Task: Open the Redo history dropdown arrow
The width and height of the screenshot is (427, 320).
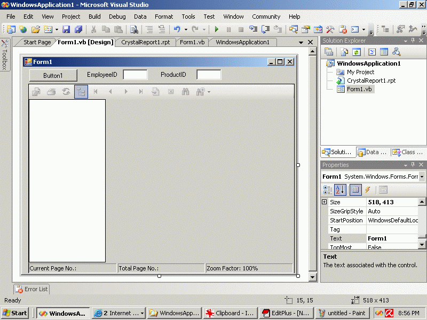Action: click(x=204, y=29)
